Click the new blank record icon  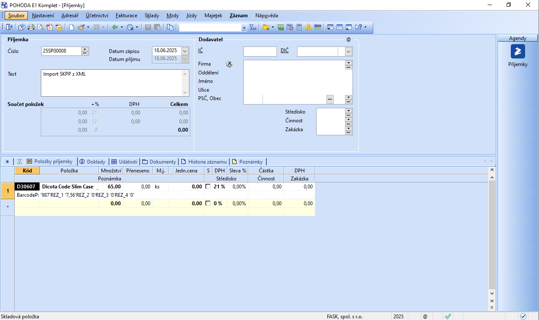pyautogui.click(x=72, y=27)
